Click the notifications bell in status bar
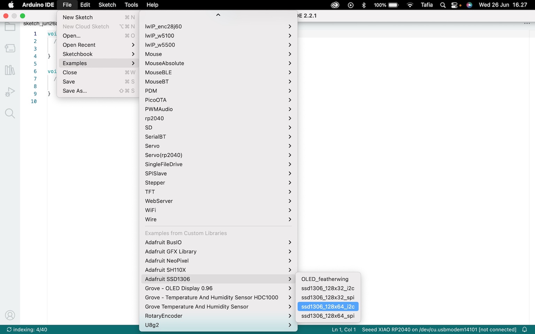The height and width of the screenshot is (334, 535). (525, 329)
